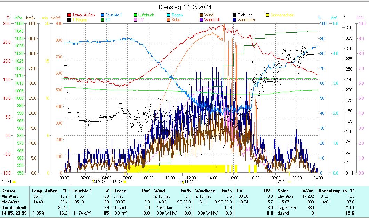Click the Tag:9:57 h day length
The height and width of the screenshot is (218, 369).
[287, 208]
